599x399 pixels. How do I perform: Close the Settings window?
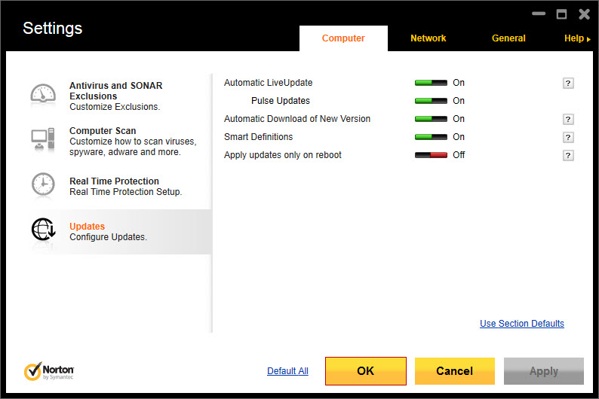584,14
